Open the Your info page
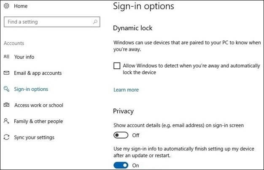 tap(24, 57)
